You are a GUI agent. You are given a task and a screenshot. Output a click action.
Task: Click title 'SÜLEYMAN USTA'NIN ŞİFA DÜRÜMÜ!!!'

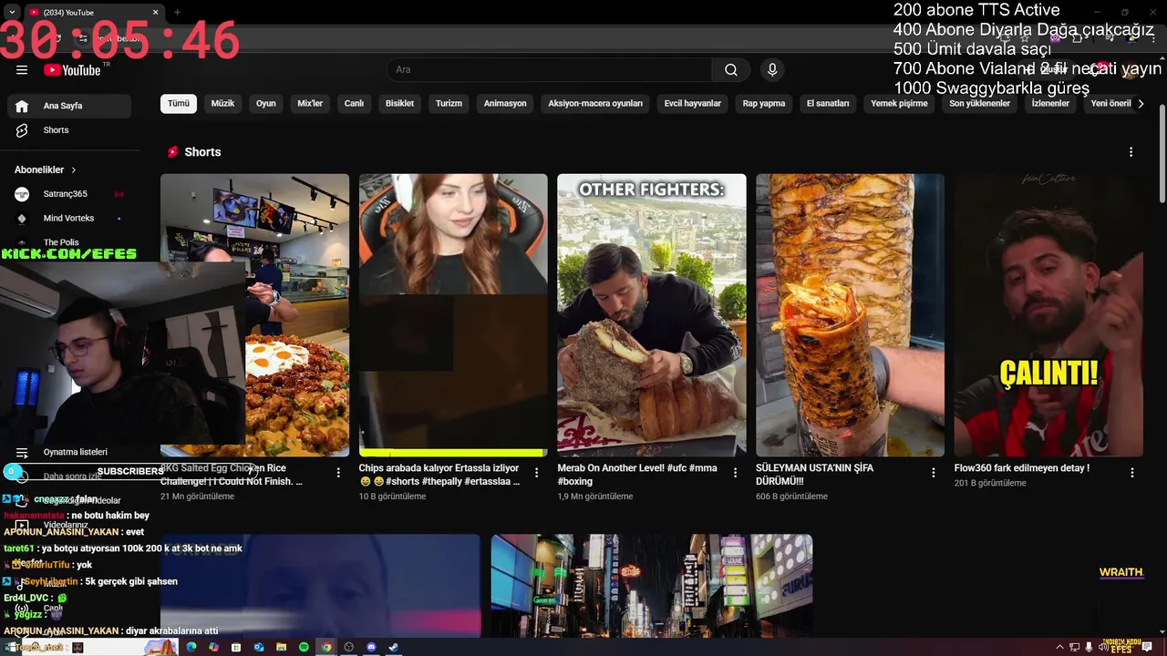(x=814, y=475)
